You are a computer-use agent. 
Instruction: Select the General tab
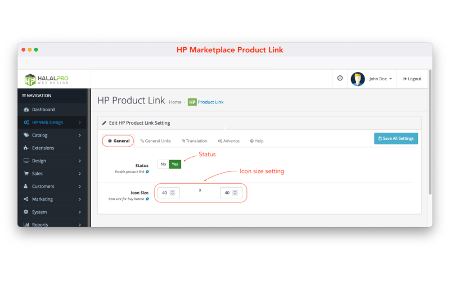(118, 141)
